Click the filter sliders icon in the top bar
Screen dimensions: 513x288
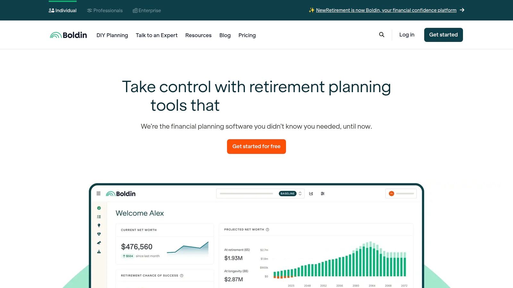[x=323, y=194]
